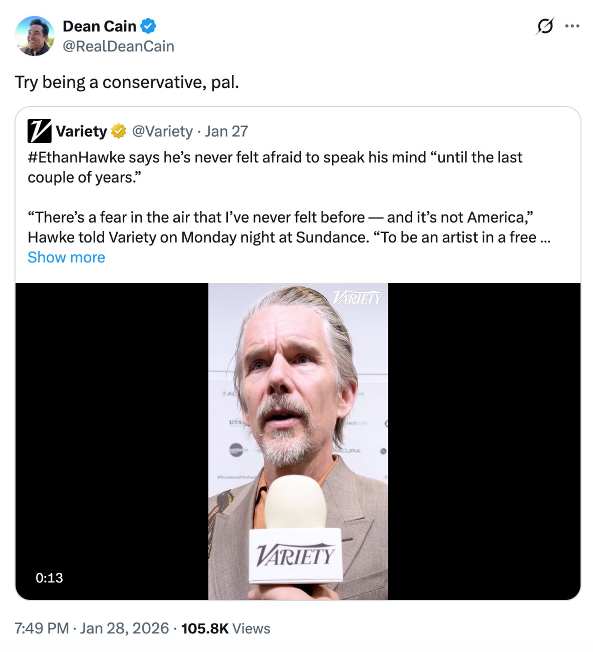Open the quoted tweet's body text
593x652 pixels.
288,217
